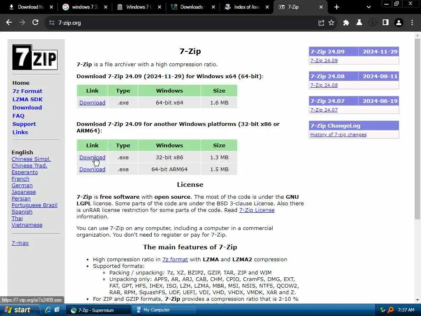Click the system tray clock 7:37 AM
The width and height of the screenshot is (421, 316).
coord(406,310)
